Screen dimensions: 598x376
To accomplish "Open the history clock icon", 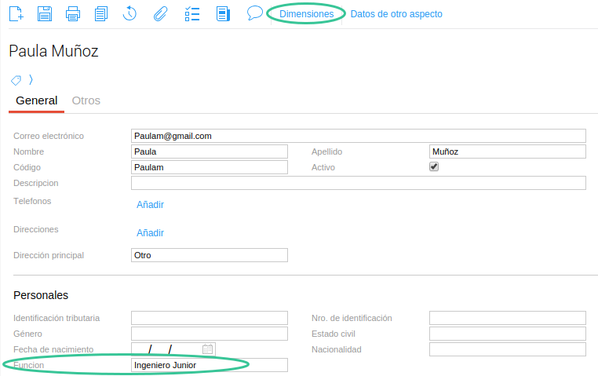I will point(130,13).
